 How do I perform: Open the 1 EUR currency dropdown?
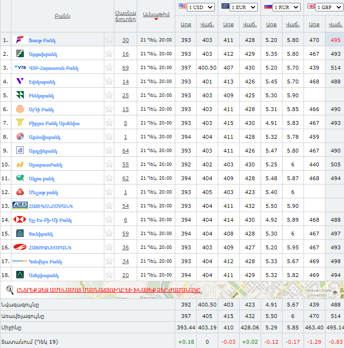pyautogui.click(x=243, y=7)
